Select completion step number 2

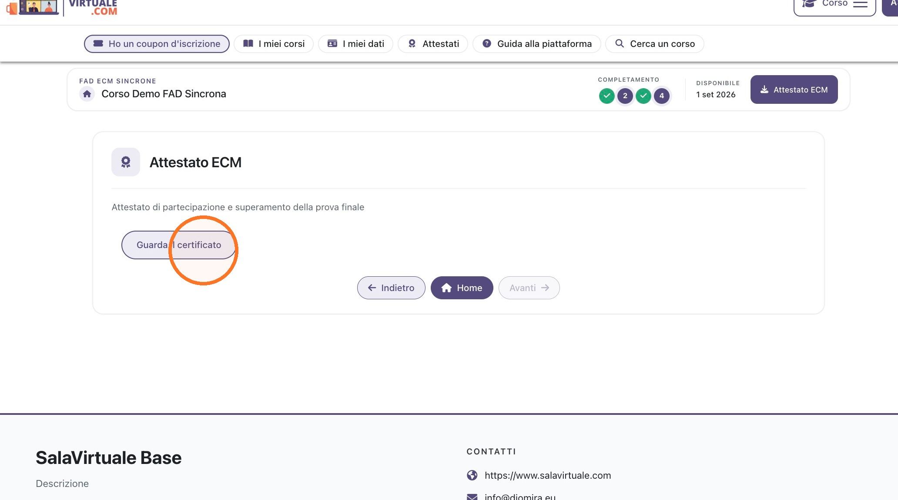(x=625, y=96)
